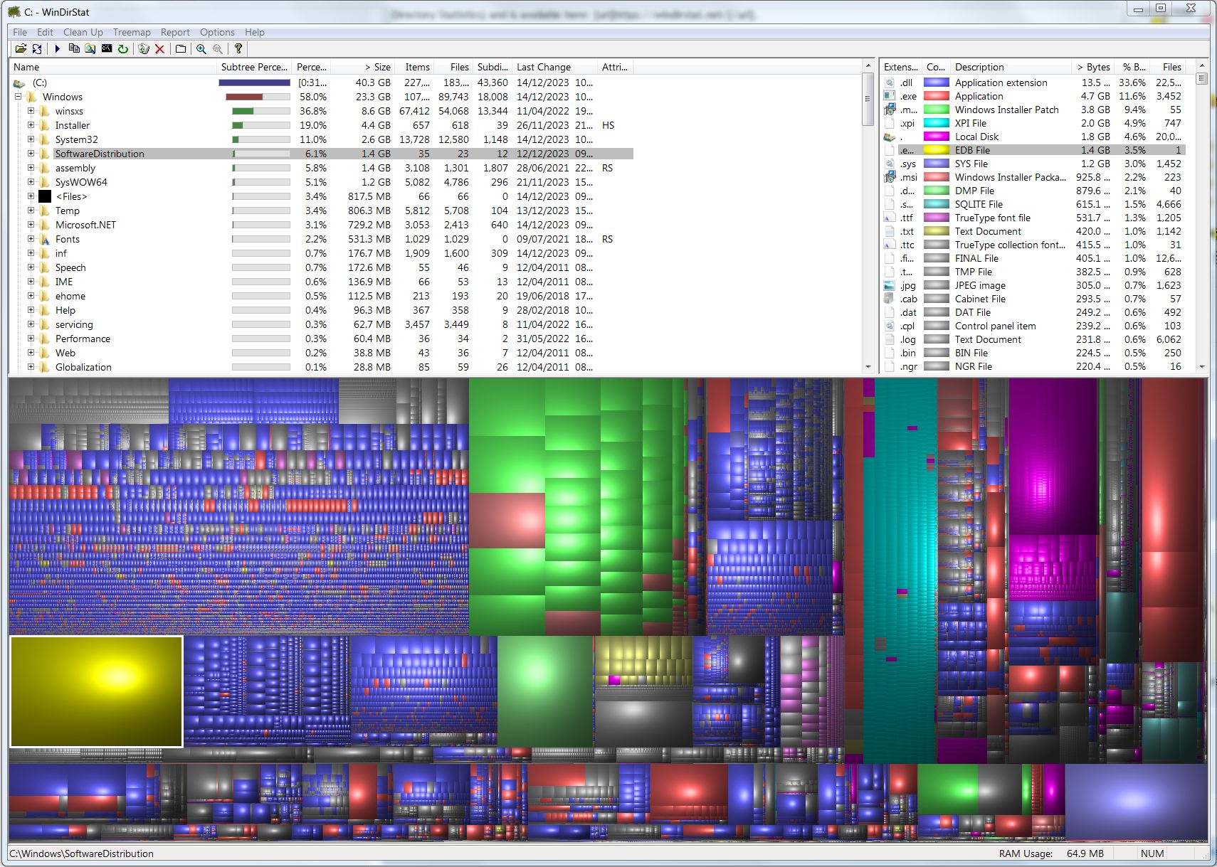The width and height of the screenshot is (1217, 867).
Task: Expand the SysWOW64 folder node
Action: click(x=31, y=182)
